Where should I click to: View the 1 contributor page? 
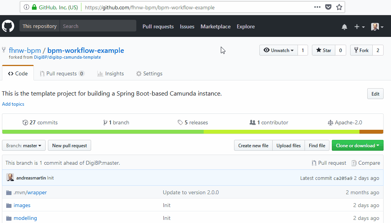[269, 122]
